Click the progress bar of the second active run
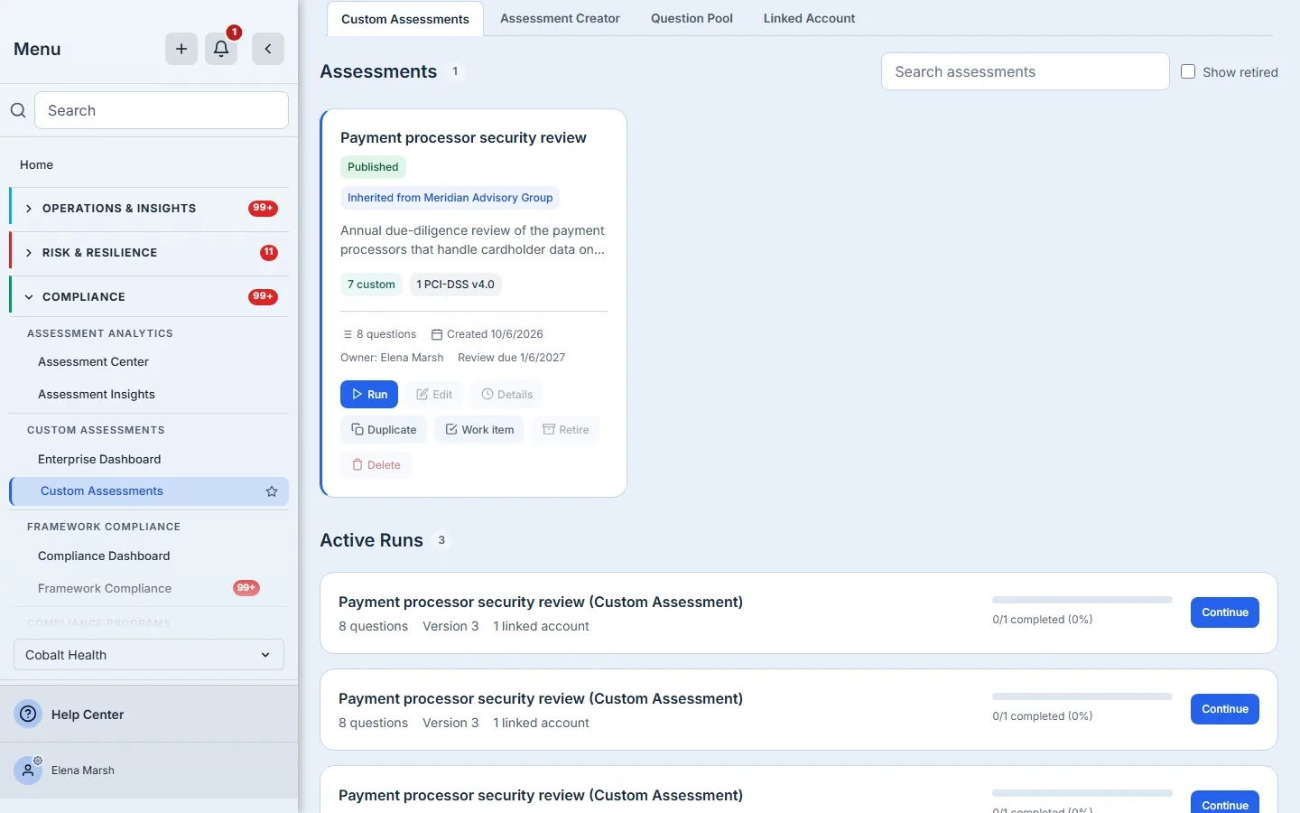 [x=1082, y=696]
